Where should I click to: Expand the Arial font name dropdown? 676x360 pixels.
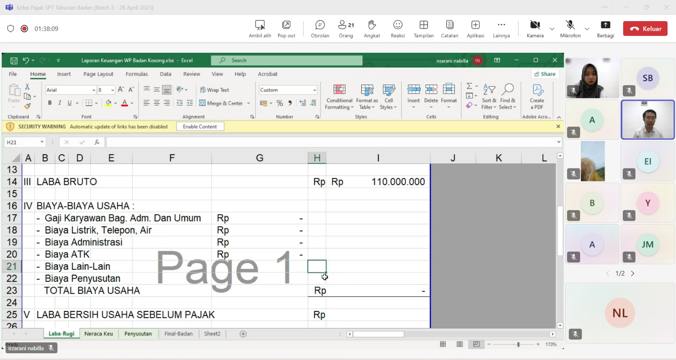pos(93,90)
